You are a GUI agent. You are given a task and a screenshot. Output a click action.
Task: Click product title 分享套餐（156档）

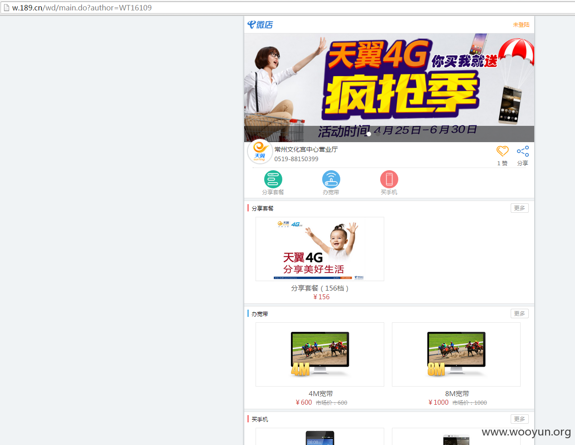pyautogui.click(x=320, y=288)
